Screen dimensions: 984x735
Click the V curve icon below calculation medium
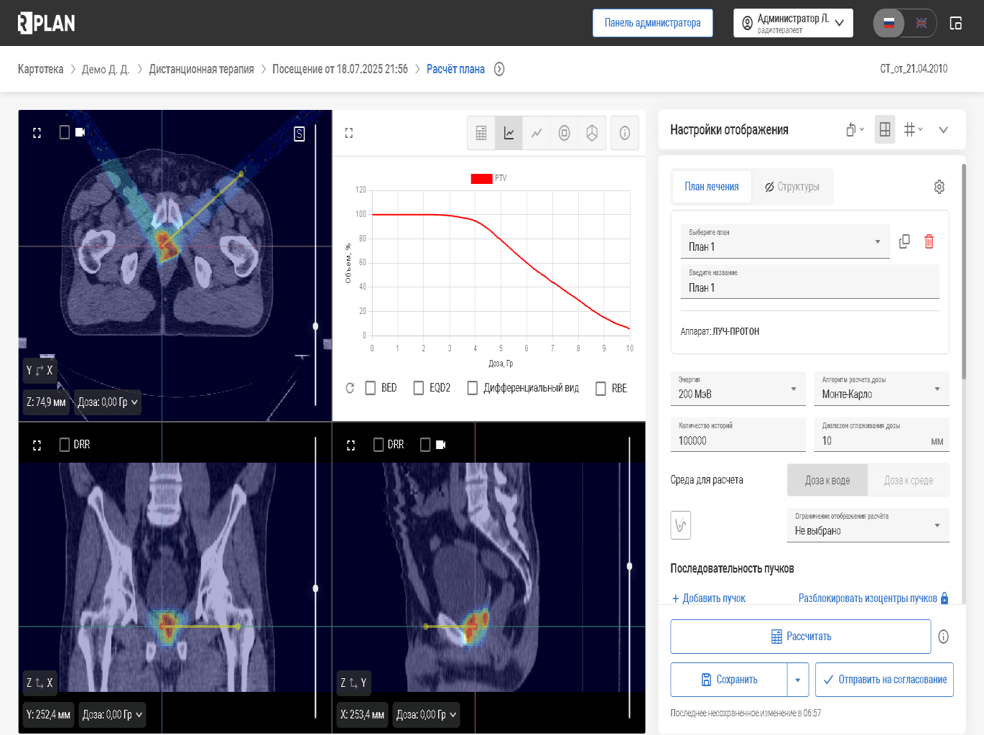click(x=681, y=525)
